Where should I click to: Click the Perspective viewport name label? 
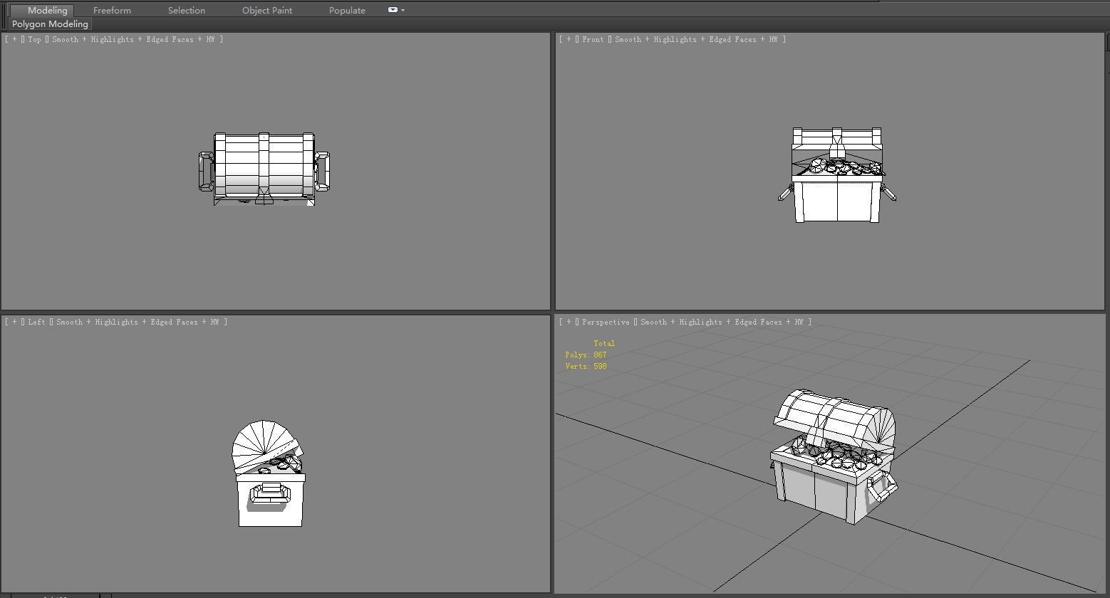[606, 322]
